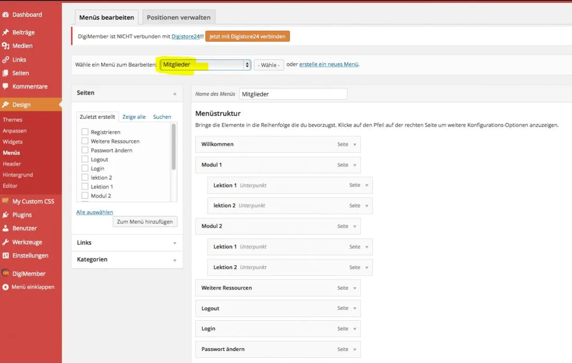Check the Login page checkbox
Image resolution: width=572 pixels, height=363 pixels.
(85, 168)
